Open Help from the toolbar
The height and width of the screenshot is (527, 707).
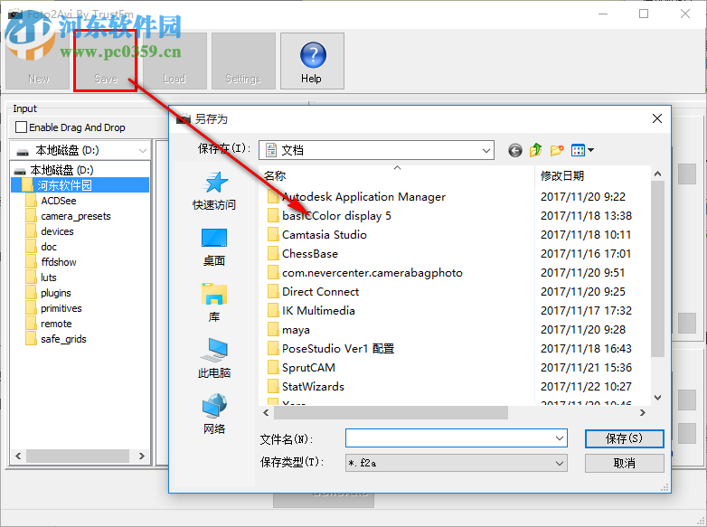pos(312,61)
